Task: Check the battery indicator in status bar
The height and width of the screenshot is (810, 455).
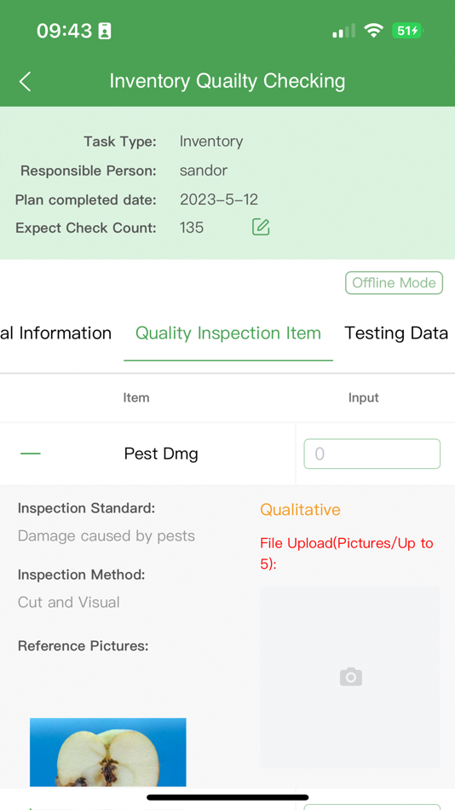Action: point(407,31)
